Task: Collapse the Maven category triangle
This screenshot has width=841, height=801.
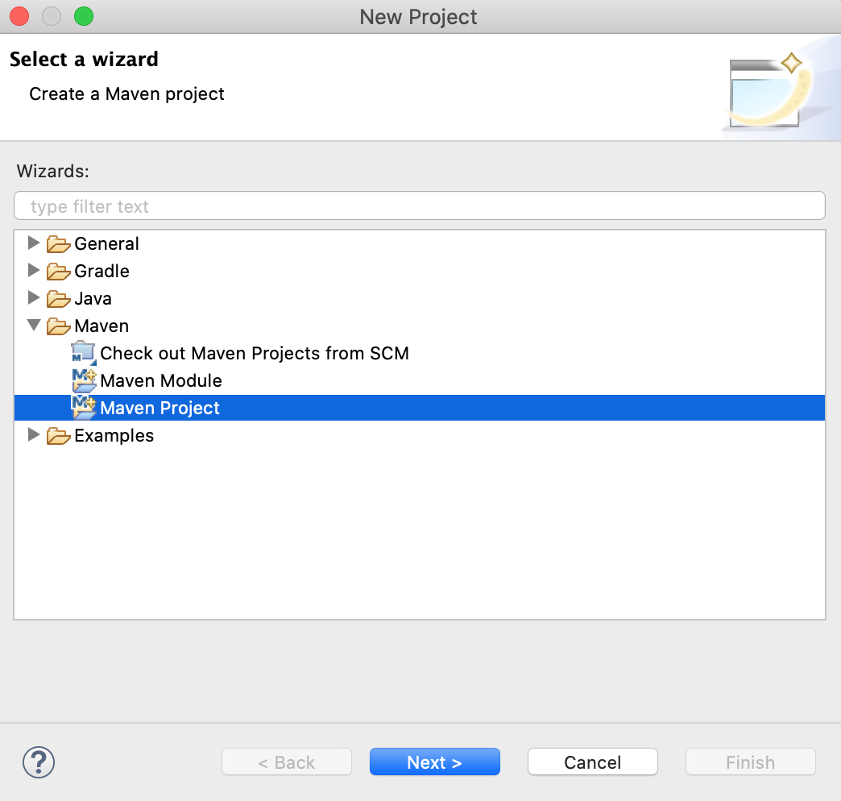Action: point(34,326)
